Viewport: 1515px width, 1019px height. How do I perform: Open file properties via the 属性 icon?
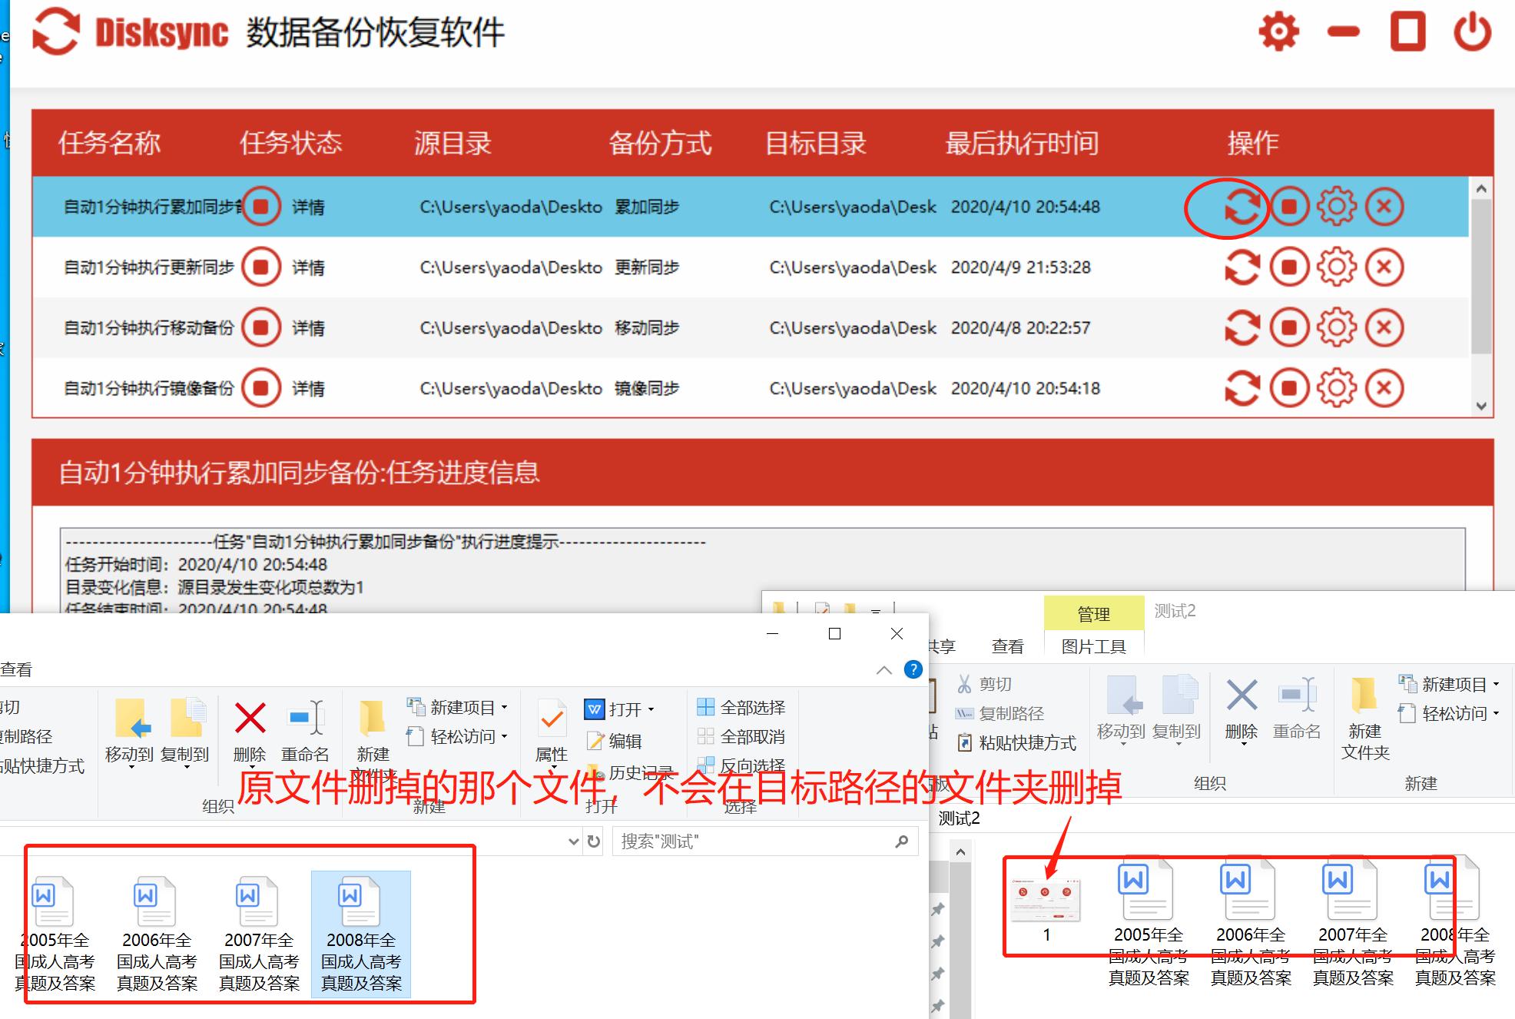550,730
